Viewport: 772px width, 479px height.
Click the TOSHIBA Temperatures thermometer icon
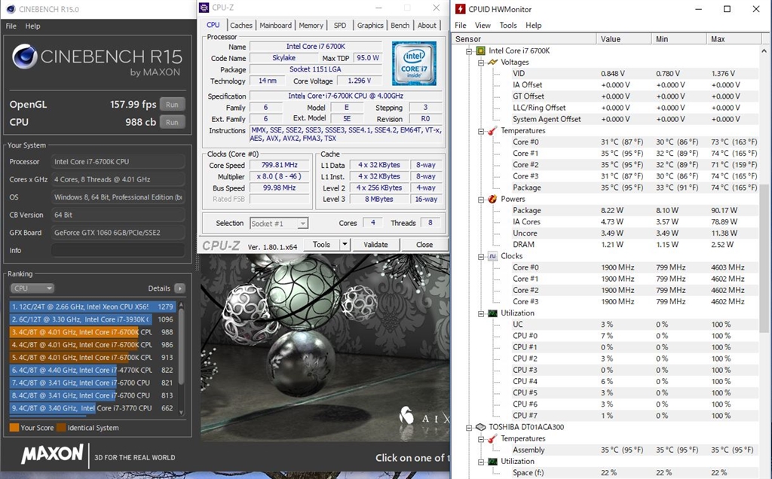492,438
